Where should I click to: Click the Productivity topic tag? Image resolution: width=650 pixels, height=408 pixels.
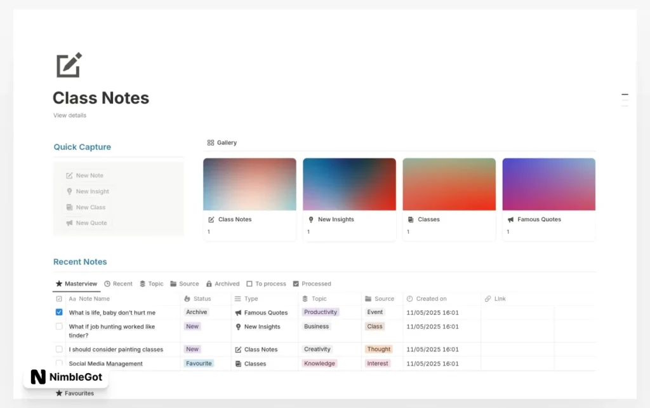[321, 312]
